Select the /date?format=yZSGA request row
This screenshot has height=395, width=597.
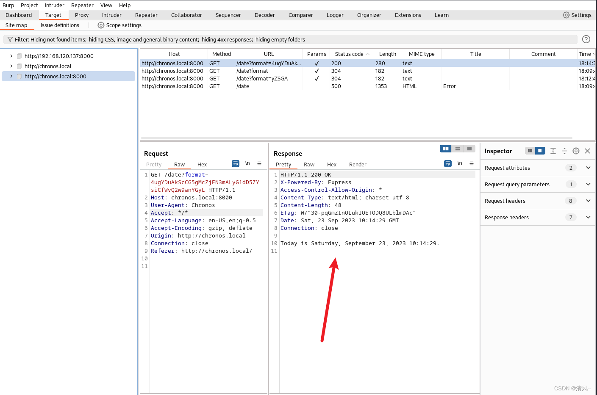[367, 78]
